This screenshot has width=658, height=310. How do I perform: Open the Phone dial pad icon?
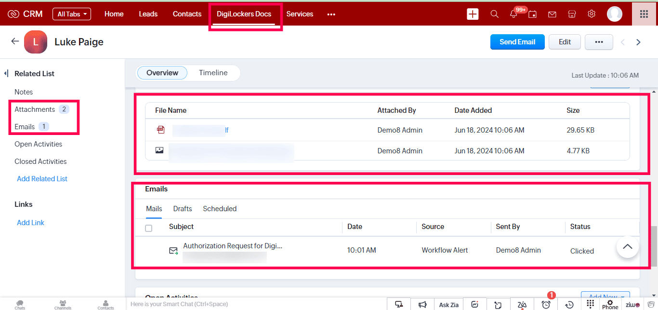click(591, 304)
